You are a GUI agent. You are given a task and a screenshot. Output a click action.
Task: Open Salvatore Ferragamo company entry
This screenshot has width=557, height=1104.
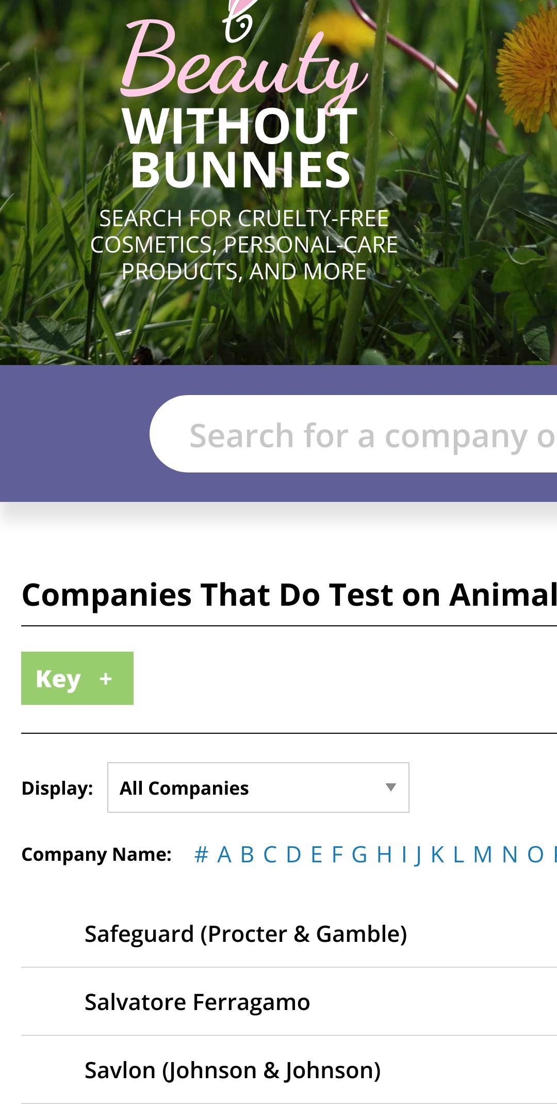(198, 1001)
